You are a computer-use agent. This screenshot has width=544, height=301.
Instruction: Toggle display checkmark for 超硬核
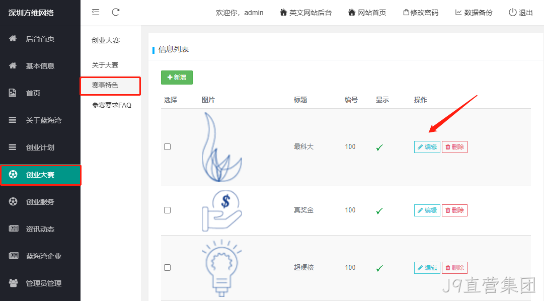[x=379, y=268]
